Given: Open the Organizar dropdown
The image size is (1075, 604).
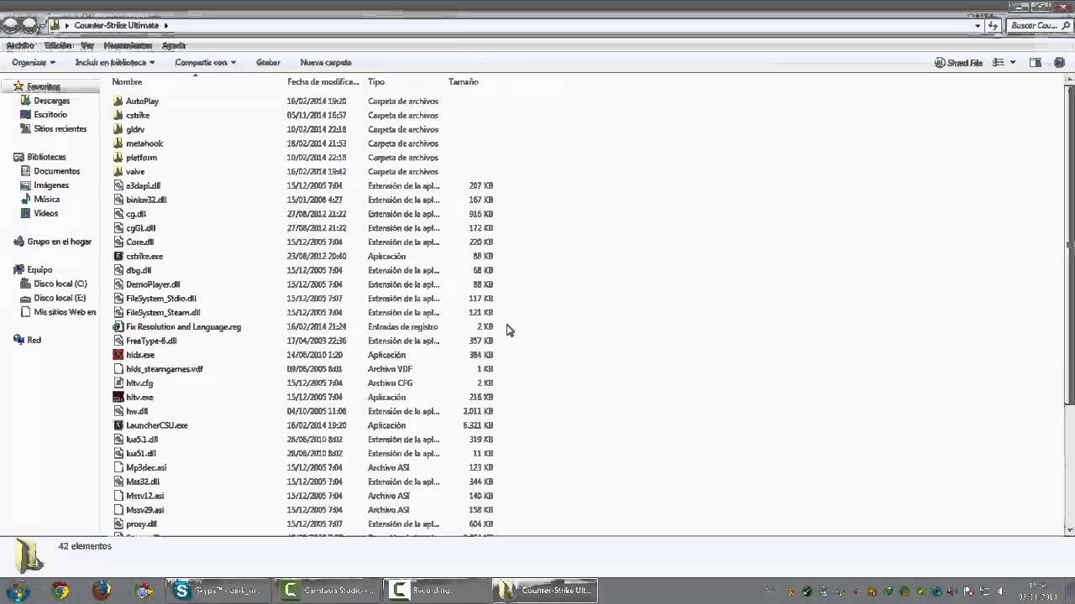Looking at the screenshot, I should coord(34,63).
